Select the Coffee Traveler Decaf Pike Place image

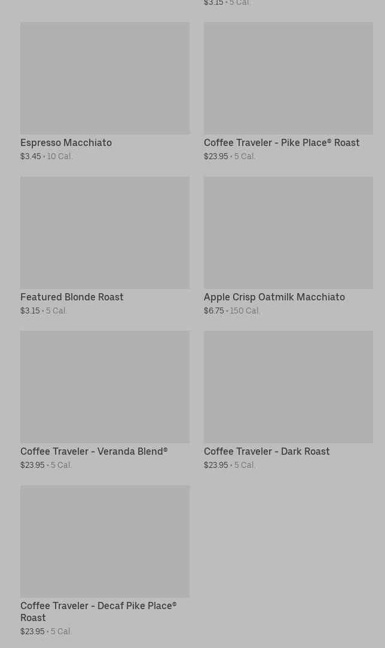point(105,541)
